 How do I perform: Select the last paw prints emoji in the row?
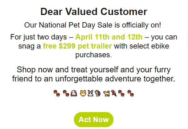(x=131, y=93)
